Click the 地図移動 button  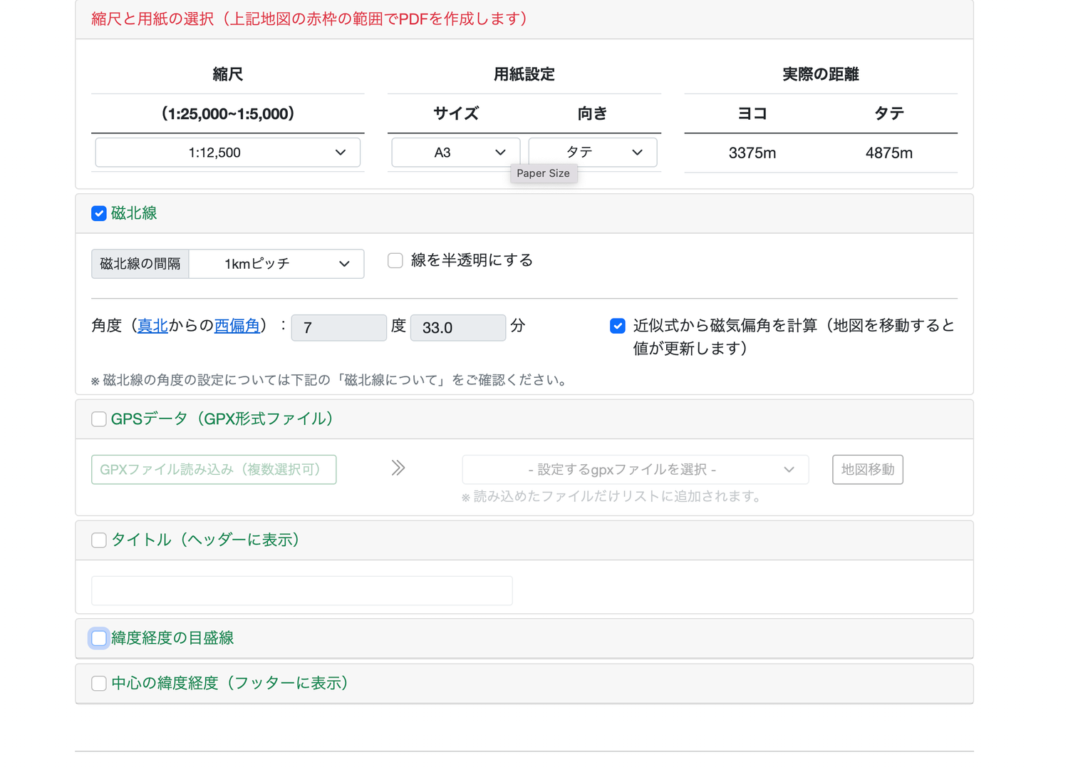point(867,470)
